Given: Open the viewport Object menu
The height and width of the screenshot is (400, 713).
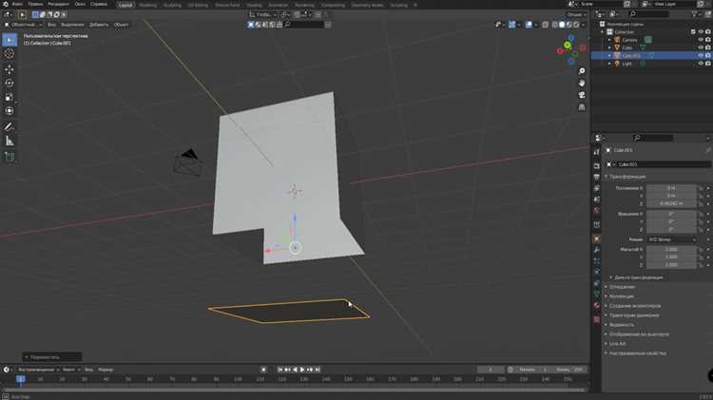Looking at the screenshot, I should coord(121,25).
